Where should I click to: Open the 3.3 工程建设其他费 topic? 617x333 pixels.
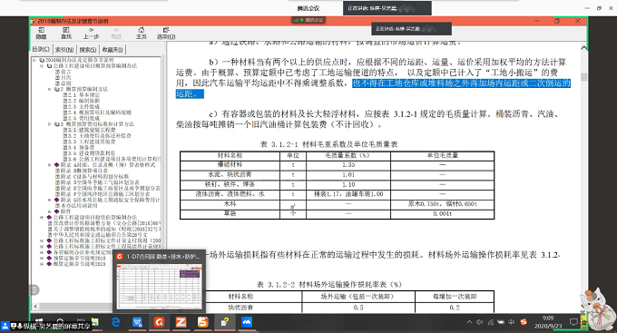(x=92, y=142)
